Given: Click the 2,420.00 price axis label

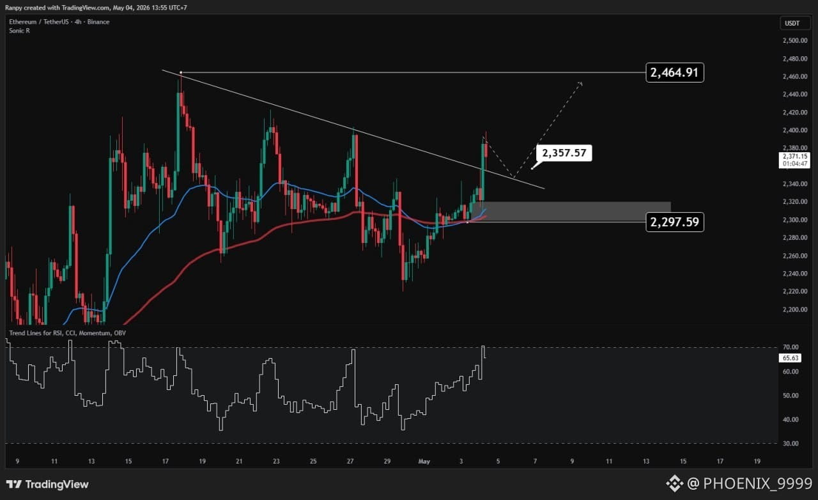Looking at the screenshot, I should 794,113.
